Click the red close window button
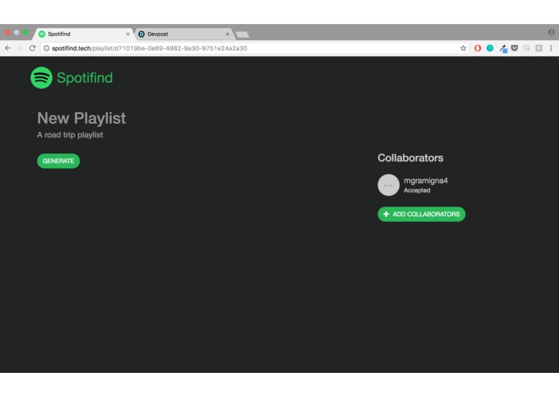This screenshot has width=559, height=397. click(x=7, y=32)
